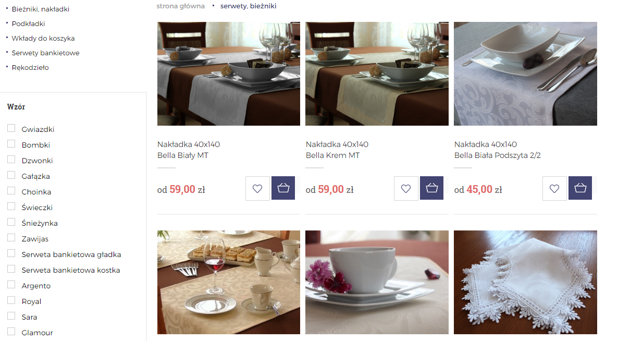Select the Śnieżynka filter option
Viewport: 618px width, 341px height.
11,222
